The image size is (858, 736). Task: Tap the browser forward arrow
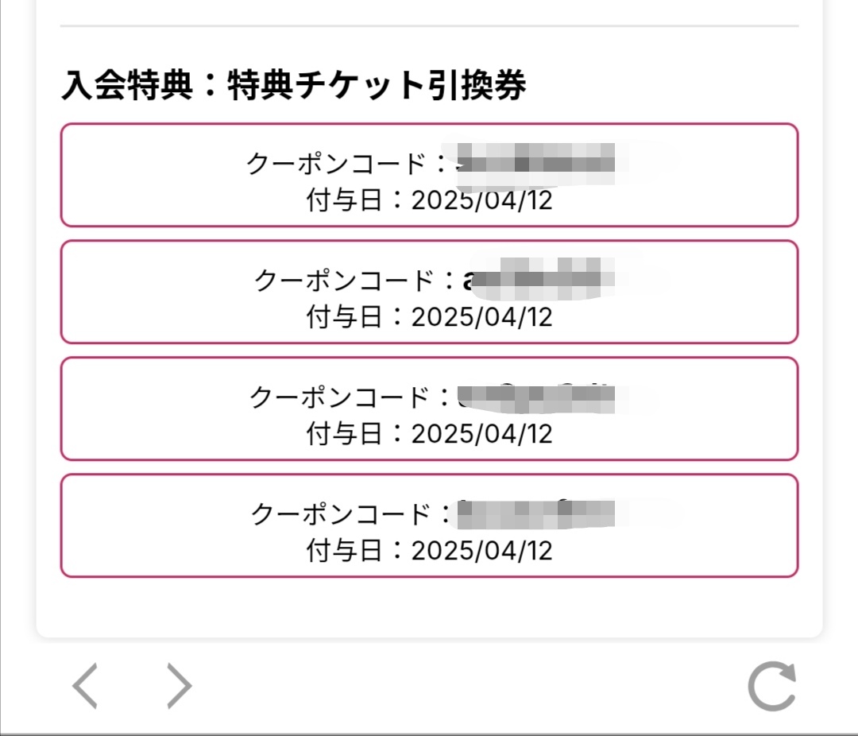click(180, 686)
